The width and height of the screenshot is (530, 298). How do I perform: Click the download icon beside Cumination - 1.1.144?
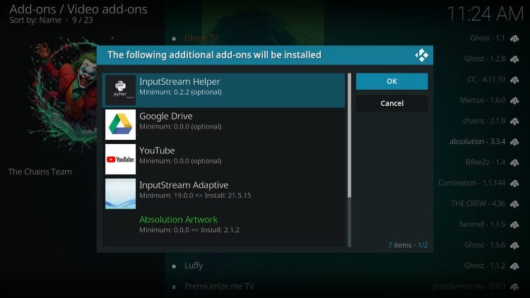point(514,184)
